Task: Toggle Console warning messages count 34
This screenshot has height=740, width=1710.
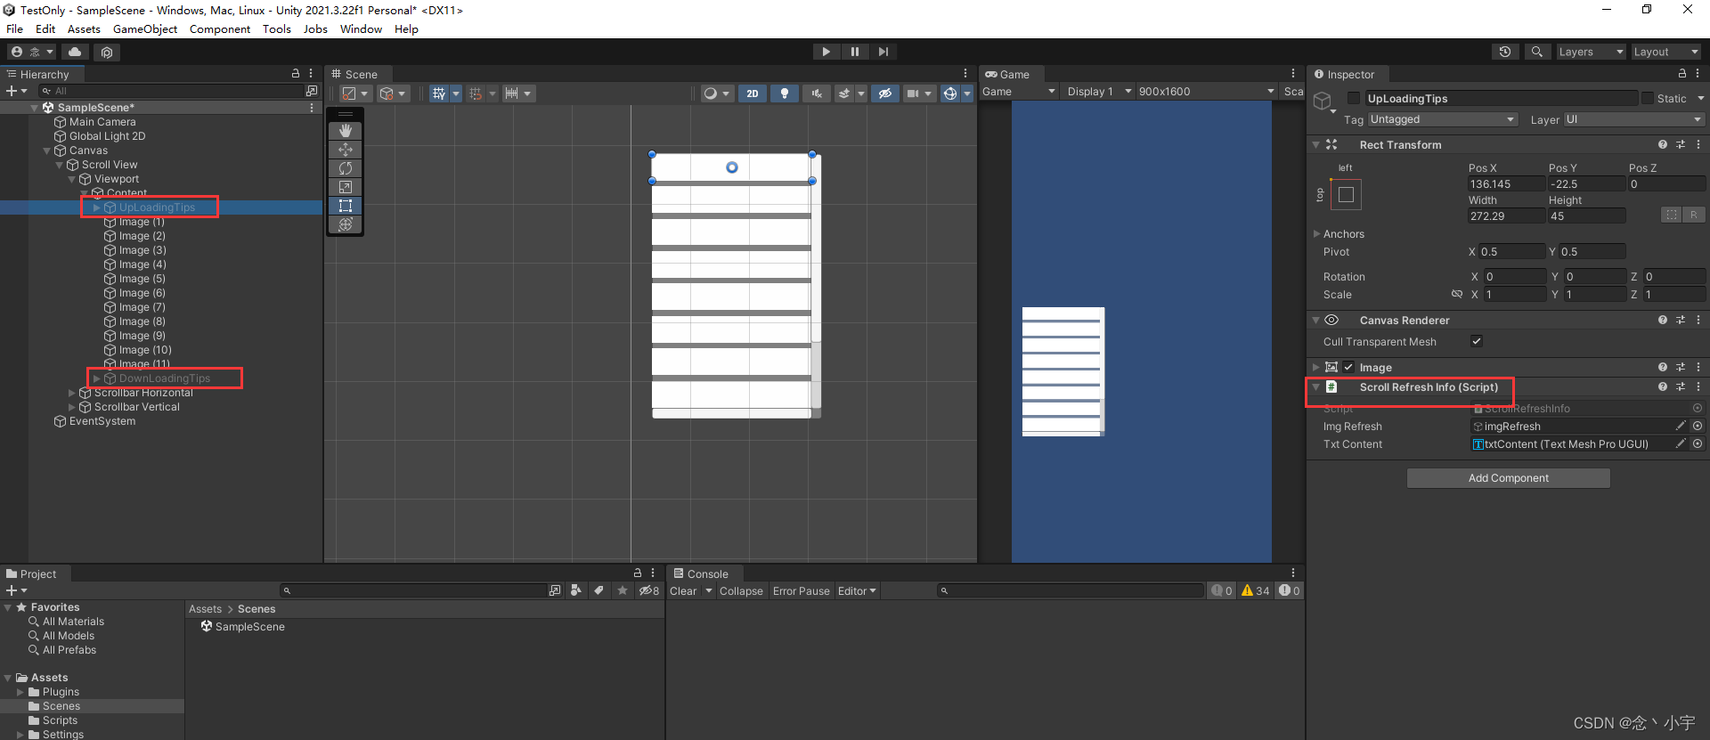Action: 1255,590
